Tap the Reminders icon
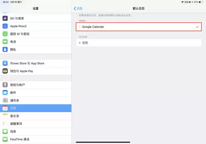Viewport: 206px width, 144px height. pyautogui.click(x=5, y=124)
